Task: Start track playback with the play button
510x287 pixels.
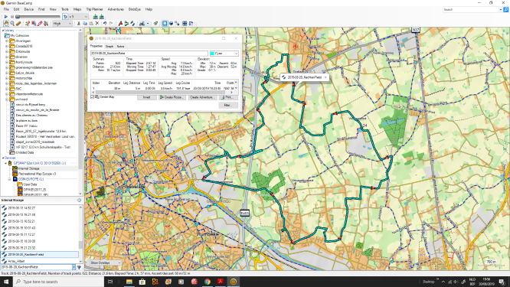Action: click(6, 16)
